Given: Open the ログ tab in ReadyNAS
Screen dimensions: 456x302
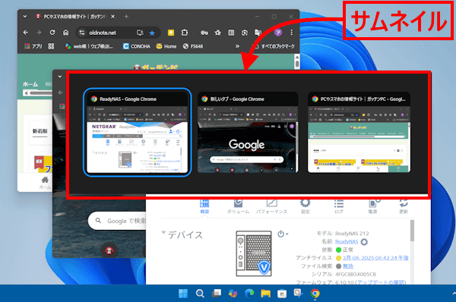Looking at the screenshot, I should [339, 206].
